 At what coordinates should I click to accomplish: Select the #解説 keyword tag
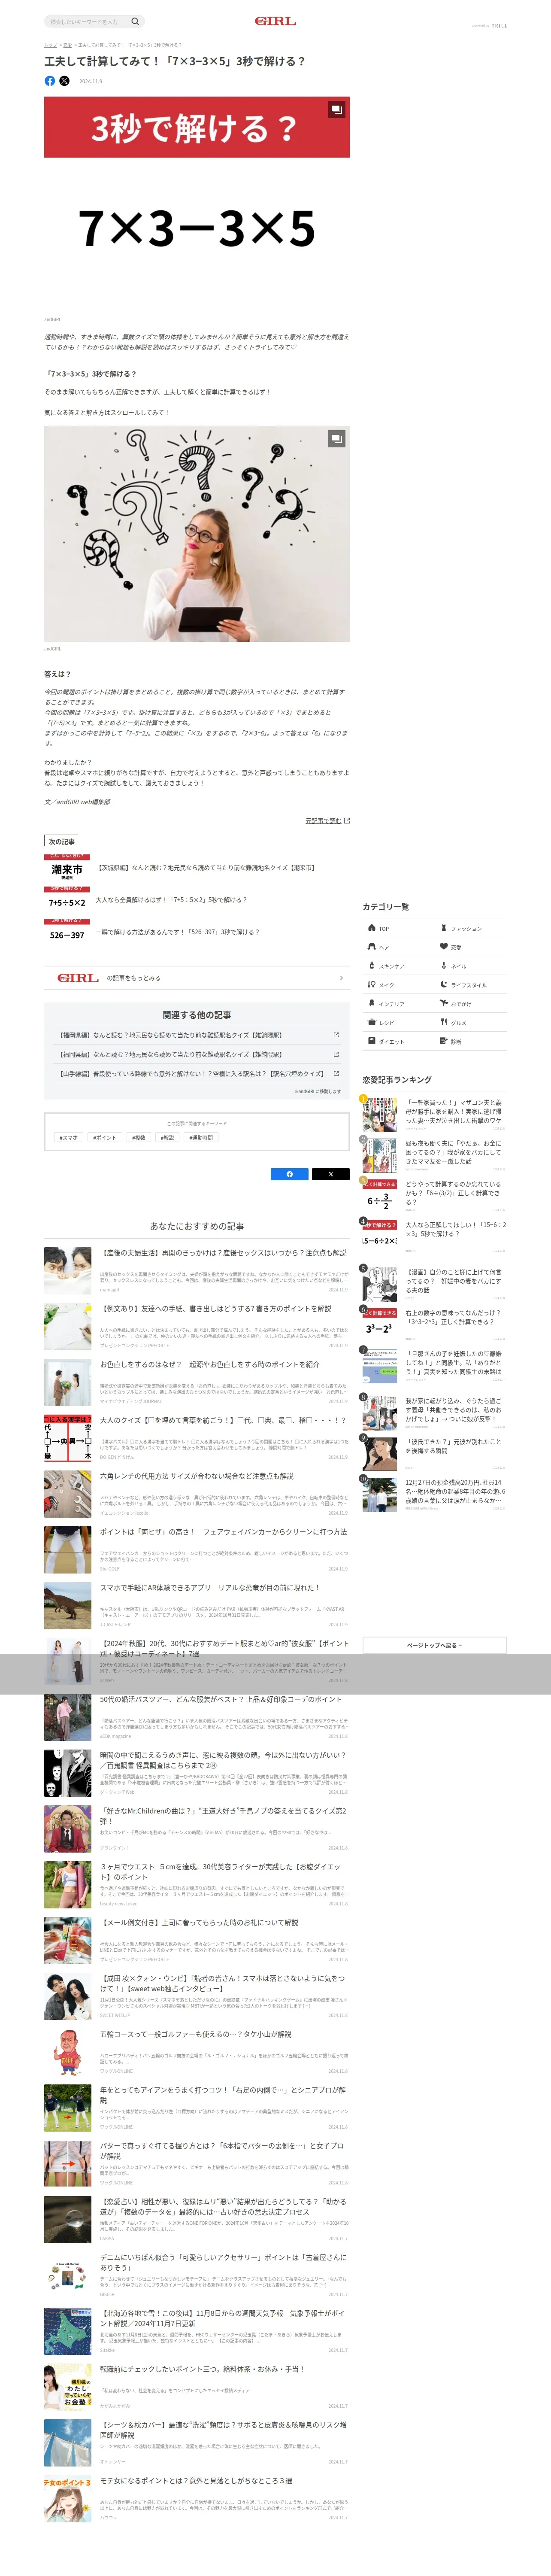167,1138
